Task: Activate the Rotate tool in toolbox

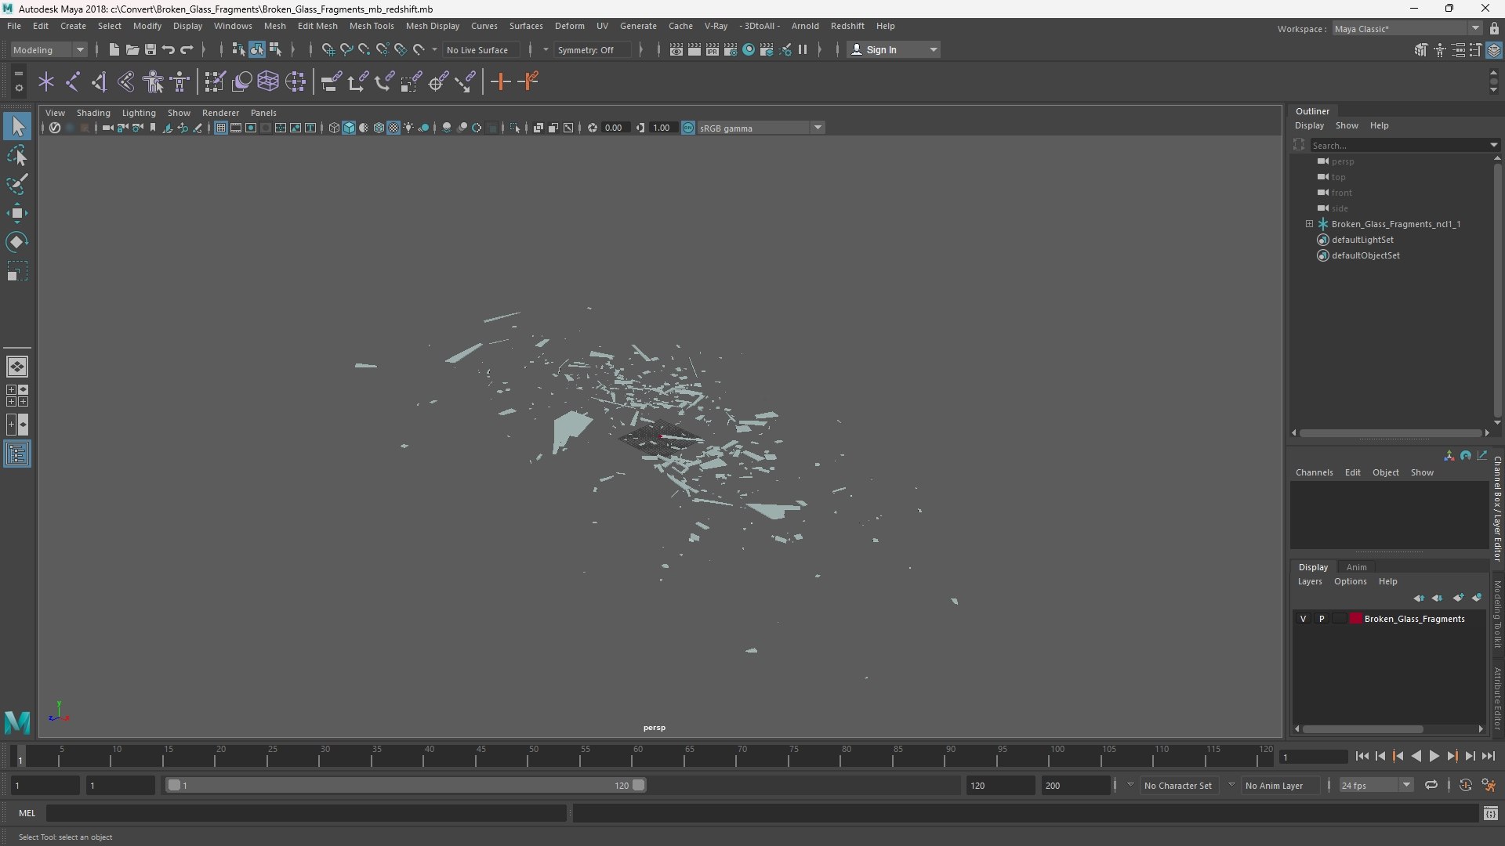Action: pos(17,242)
